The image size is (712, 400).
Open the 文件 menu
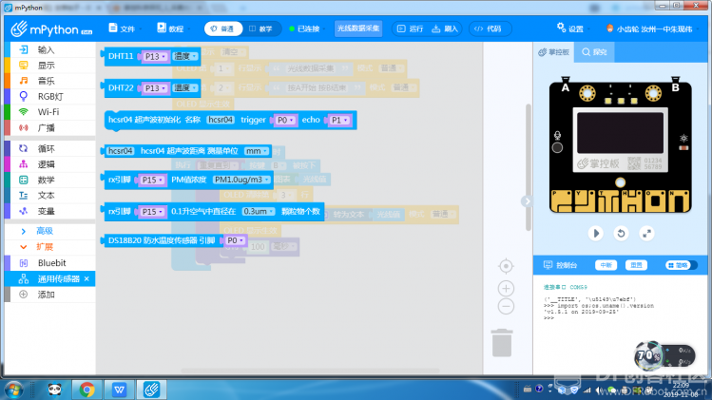[123, 29]
